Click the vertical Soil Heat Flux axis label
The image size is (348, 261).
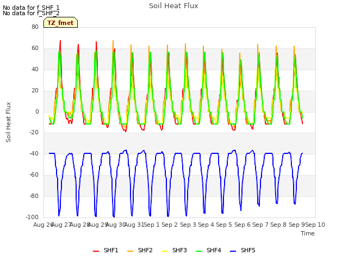coord(9,122)
